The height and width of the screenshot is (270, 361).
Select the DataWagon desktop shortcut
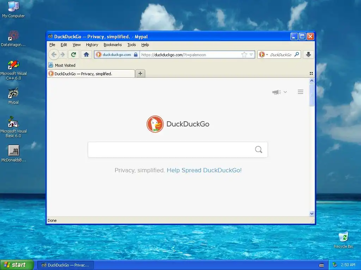13,39
